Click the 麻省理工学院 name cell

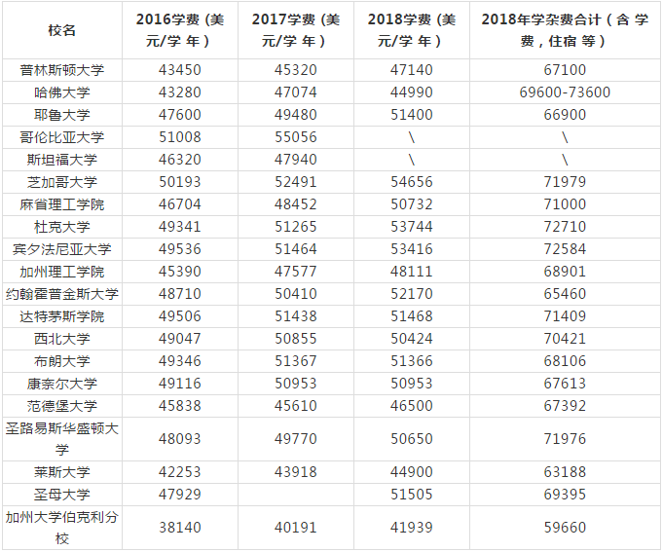coord(61,204)
